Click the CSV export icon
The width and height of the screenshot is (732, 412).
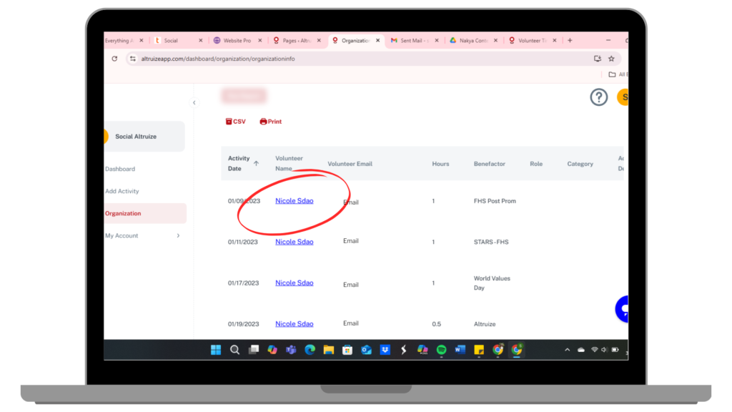[x=229, y=122]
